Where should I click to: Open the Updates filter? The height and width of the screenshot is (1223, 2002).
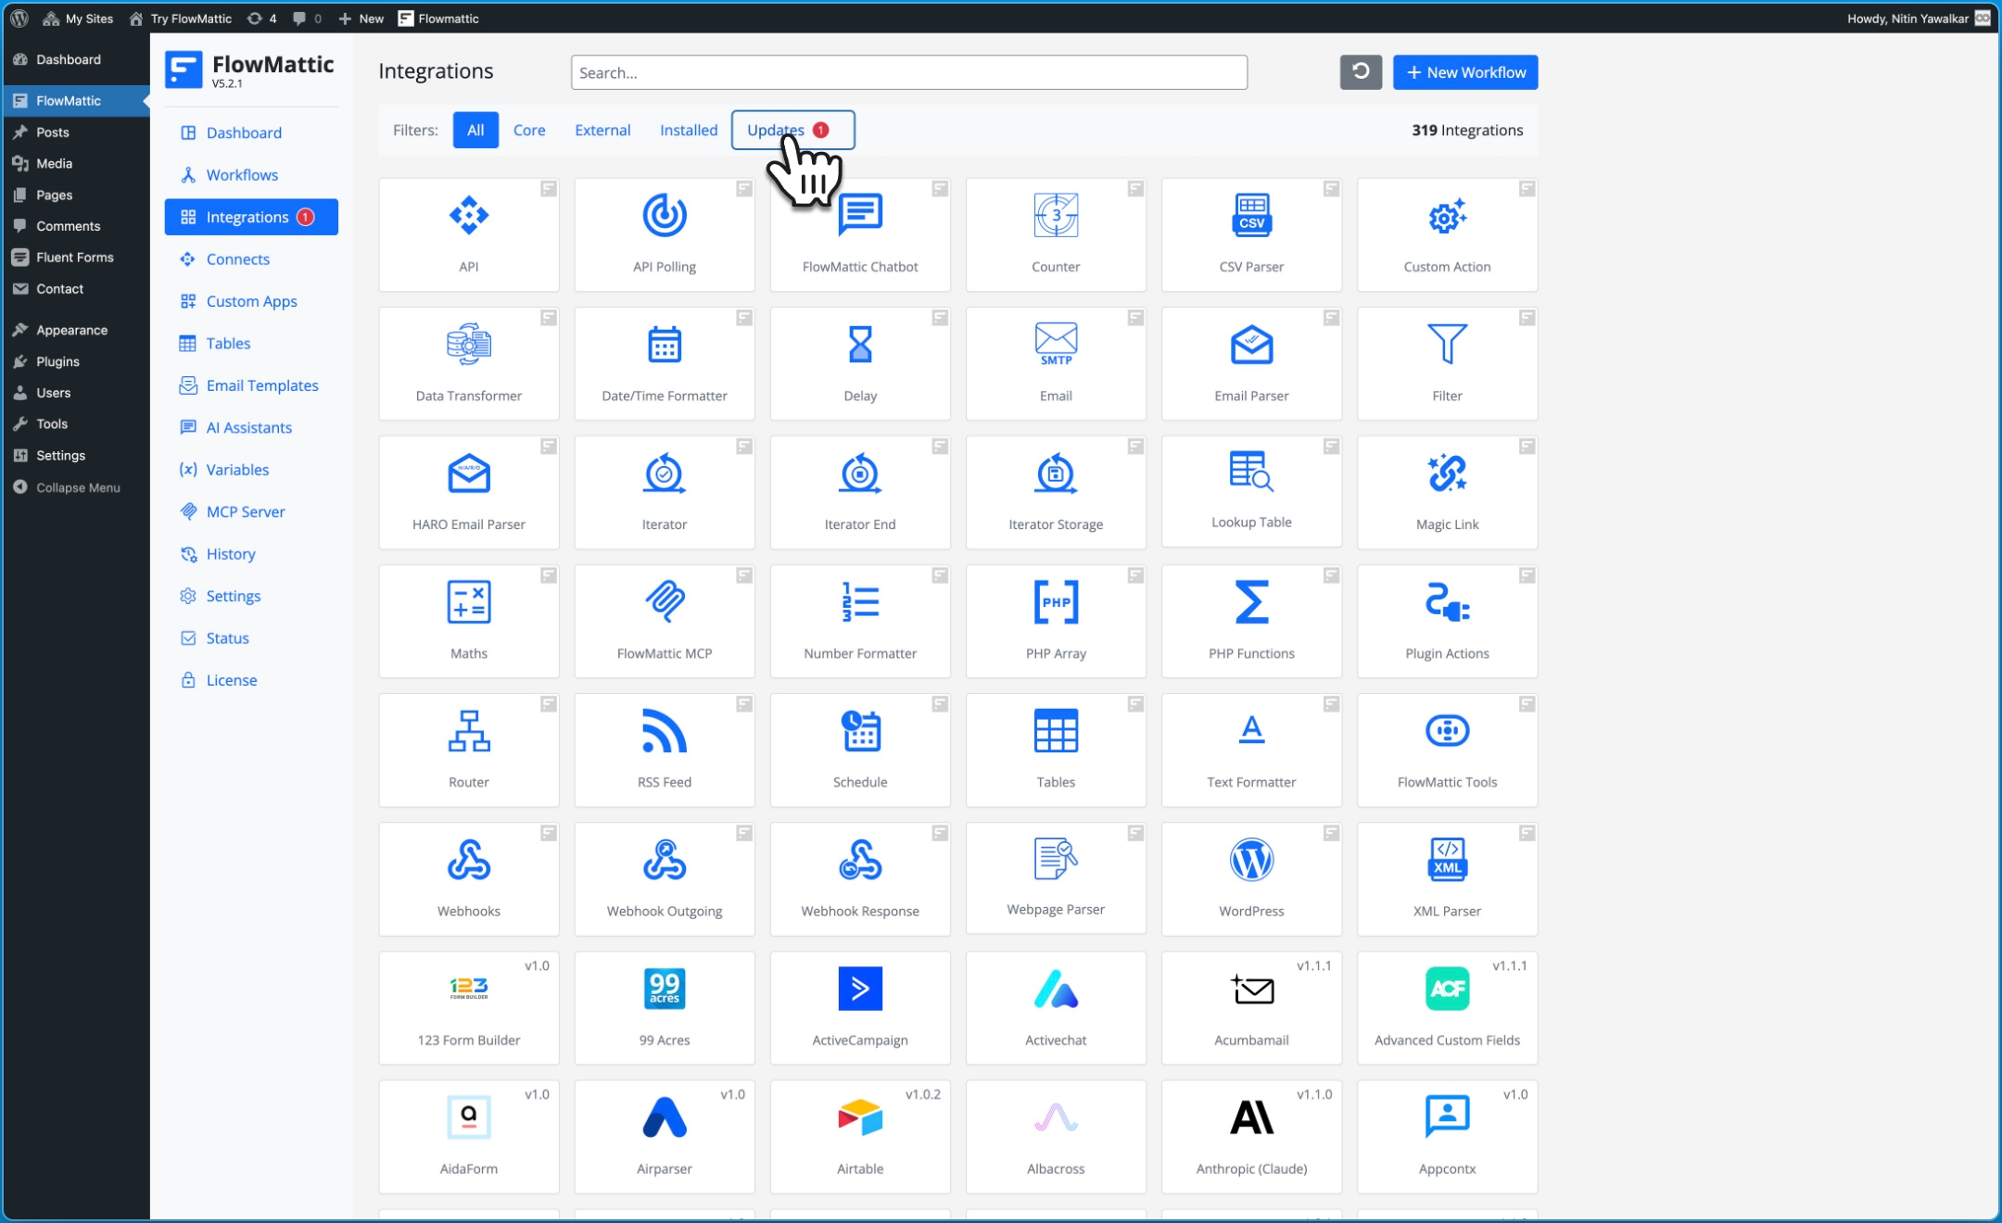[x=792, y=130]
